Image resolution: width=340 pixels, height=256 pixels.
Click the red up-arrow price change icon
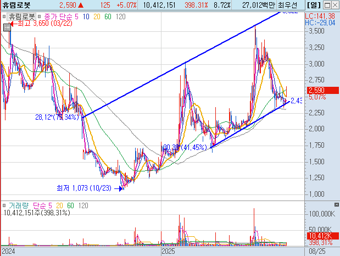(81, 5)
